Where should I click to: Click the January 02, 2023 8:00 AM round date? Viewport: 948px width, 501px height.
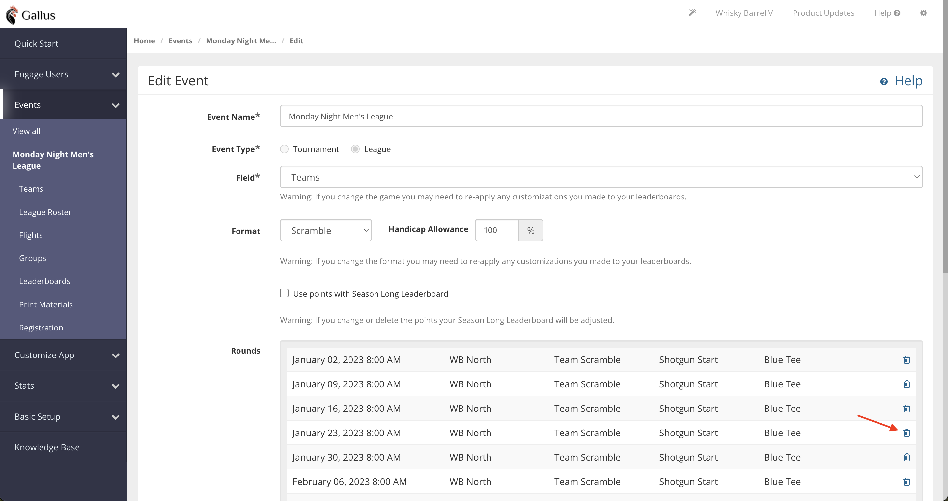pyautogui.click(x=346, y=360)
